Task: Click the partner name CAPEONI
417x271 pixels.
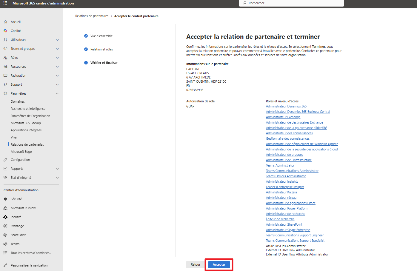Action: pos(193,69)
